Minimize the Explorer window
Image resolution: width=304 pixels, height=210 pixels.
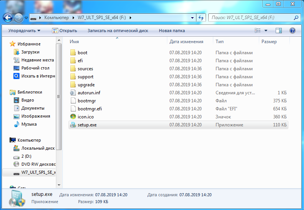[x=268, y=4]
